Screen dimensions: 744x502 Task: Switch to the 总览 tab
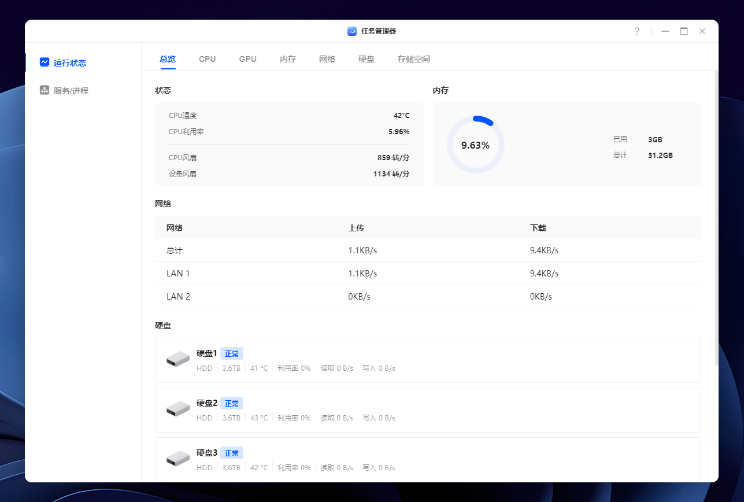168,59
